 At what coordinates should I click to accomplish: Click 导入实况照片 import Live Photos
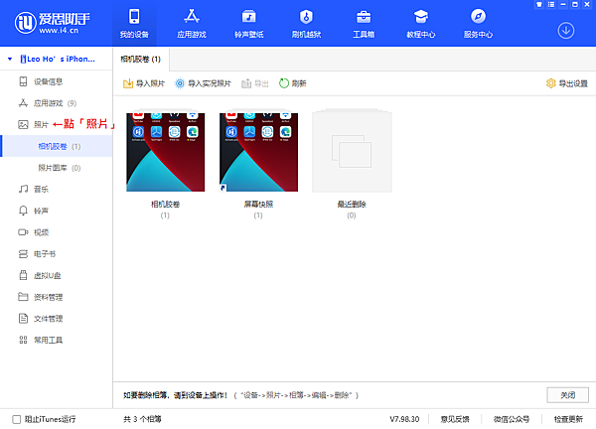coord(203,83)
